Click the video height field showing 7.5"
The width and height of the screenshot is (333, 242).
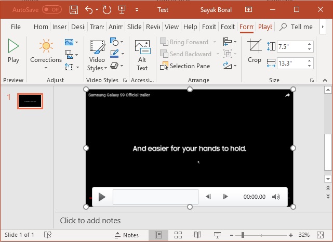coord(291,46)
